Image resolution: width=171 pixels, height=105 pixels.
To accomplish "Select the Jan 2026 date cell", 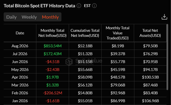I will (x=20, y=101).
